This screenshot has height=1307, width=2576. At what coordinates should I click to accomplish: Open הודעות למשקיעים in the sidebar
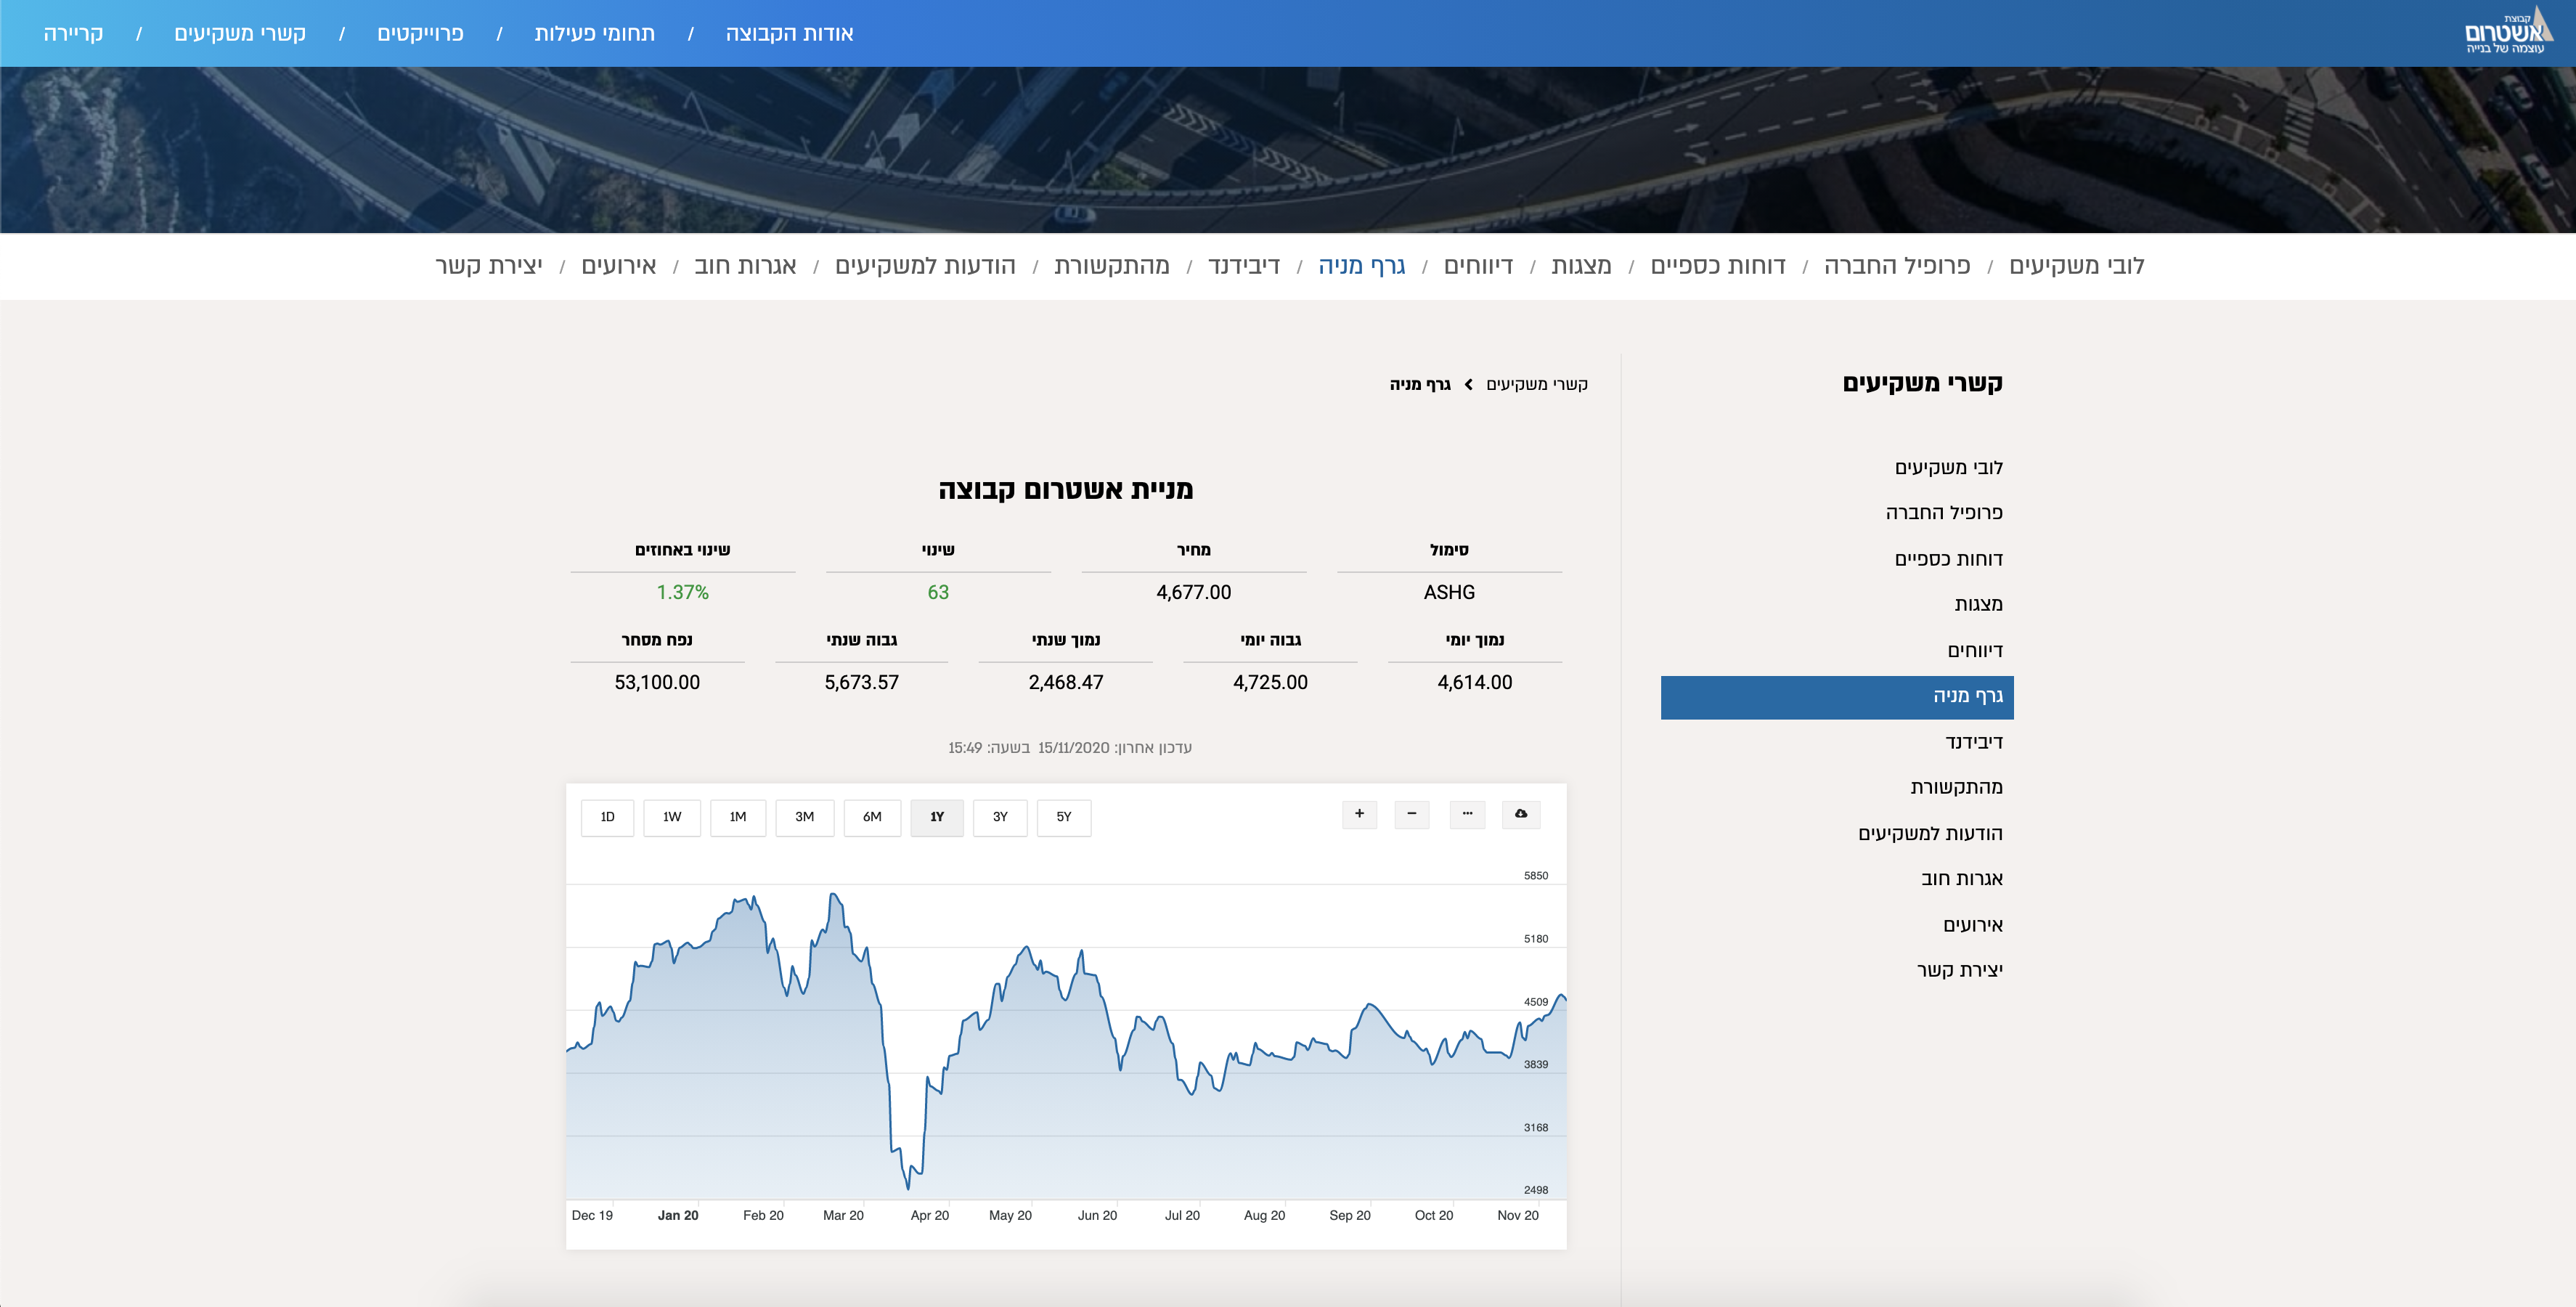coord(1930,834)
